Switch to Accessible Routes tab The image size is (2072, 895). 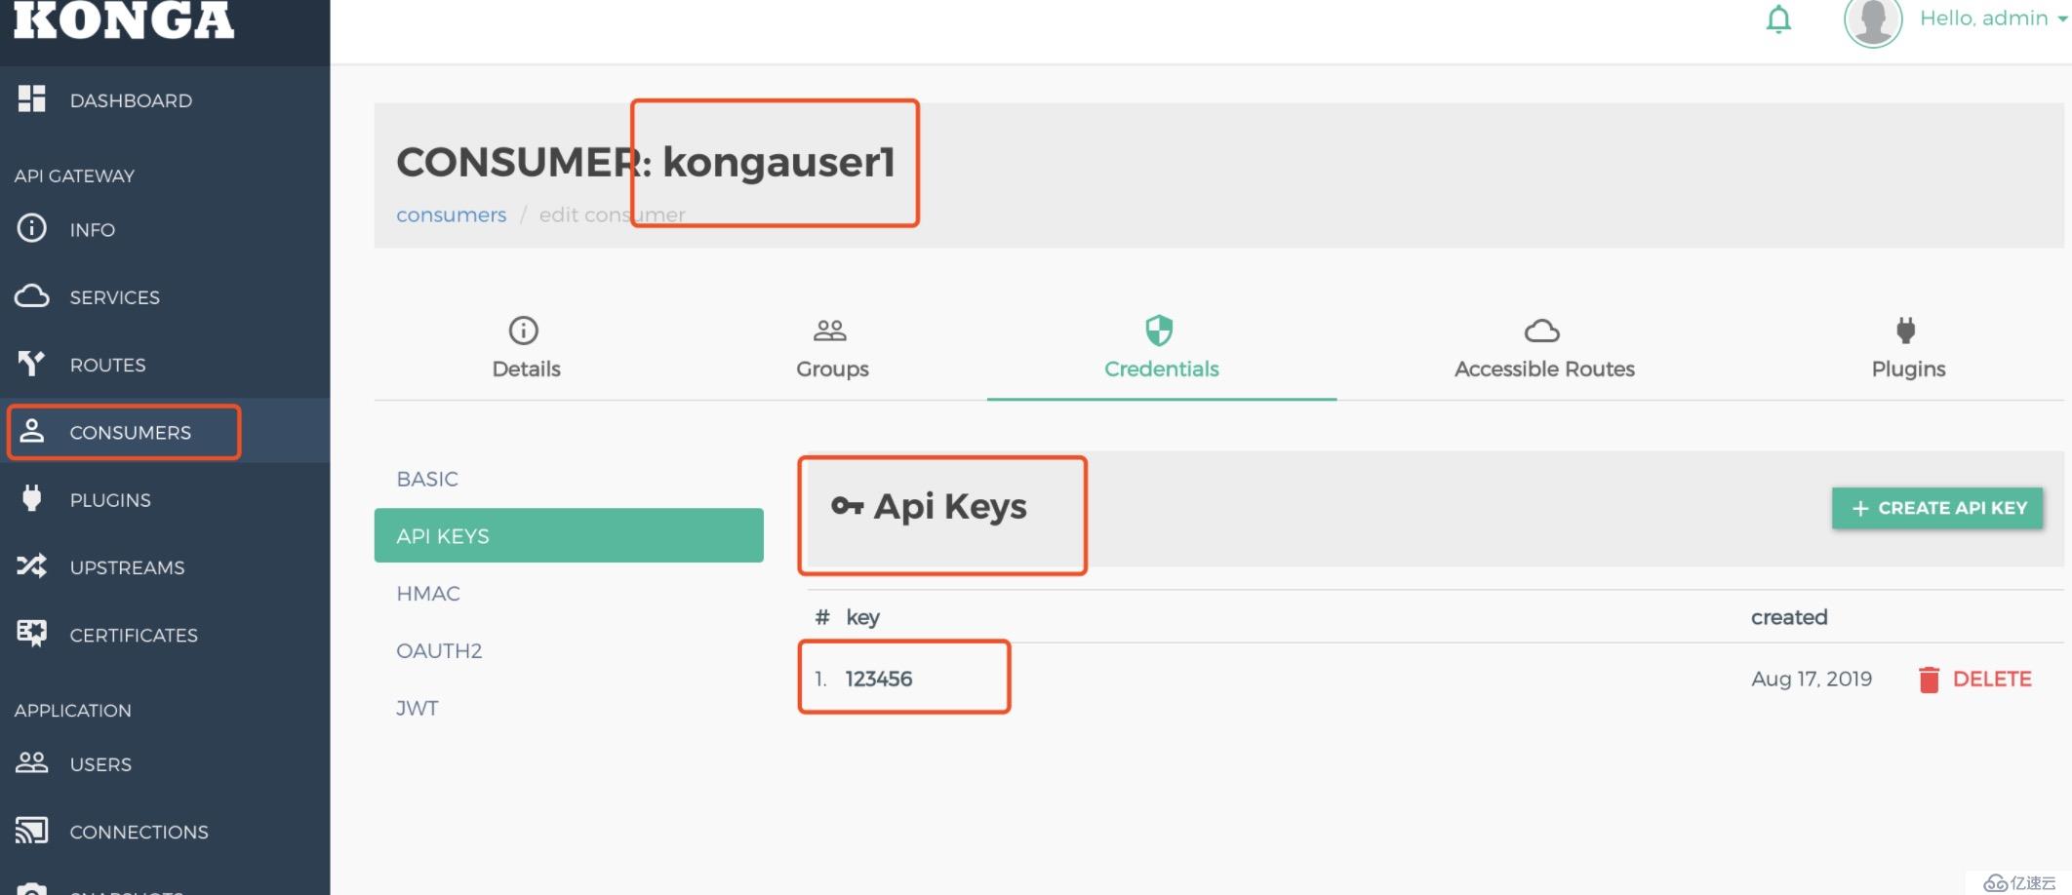coord(1544,348)
